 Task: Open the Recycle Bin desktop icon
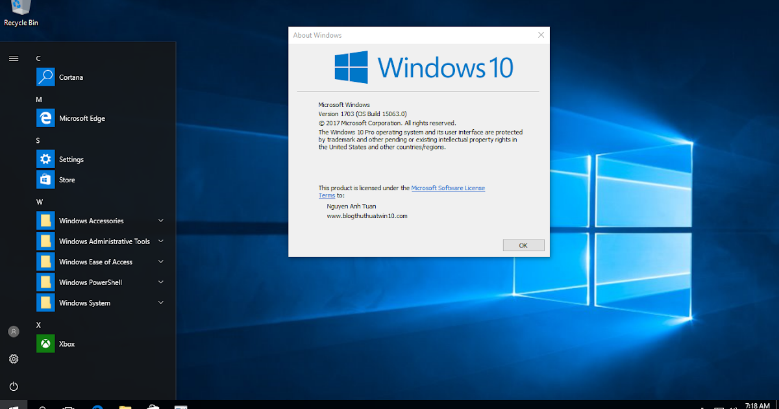point(21,13)
